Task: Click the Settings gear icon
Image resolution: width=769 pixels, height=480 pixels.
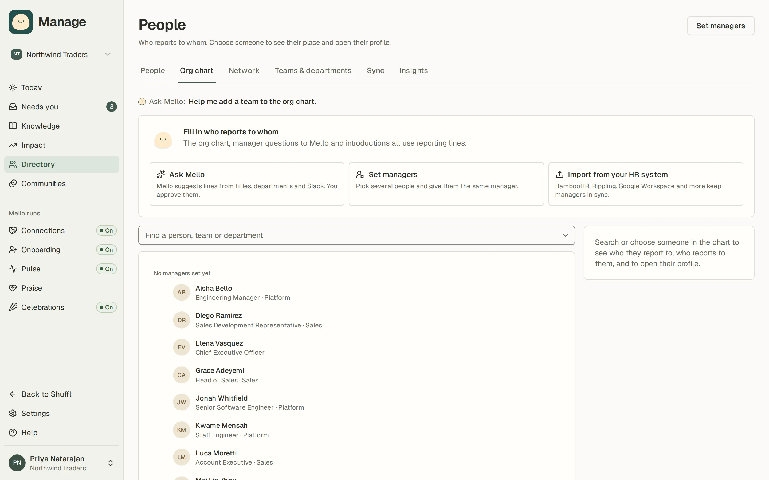Action: tap(13, 413)
